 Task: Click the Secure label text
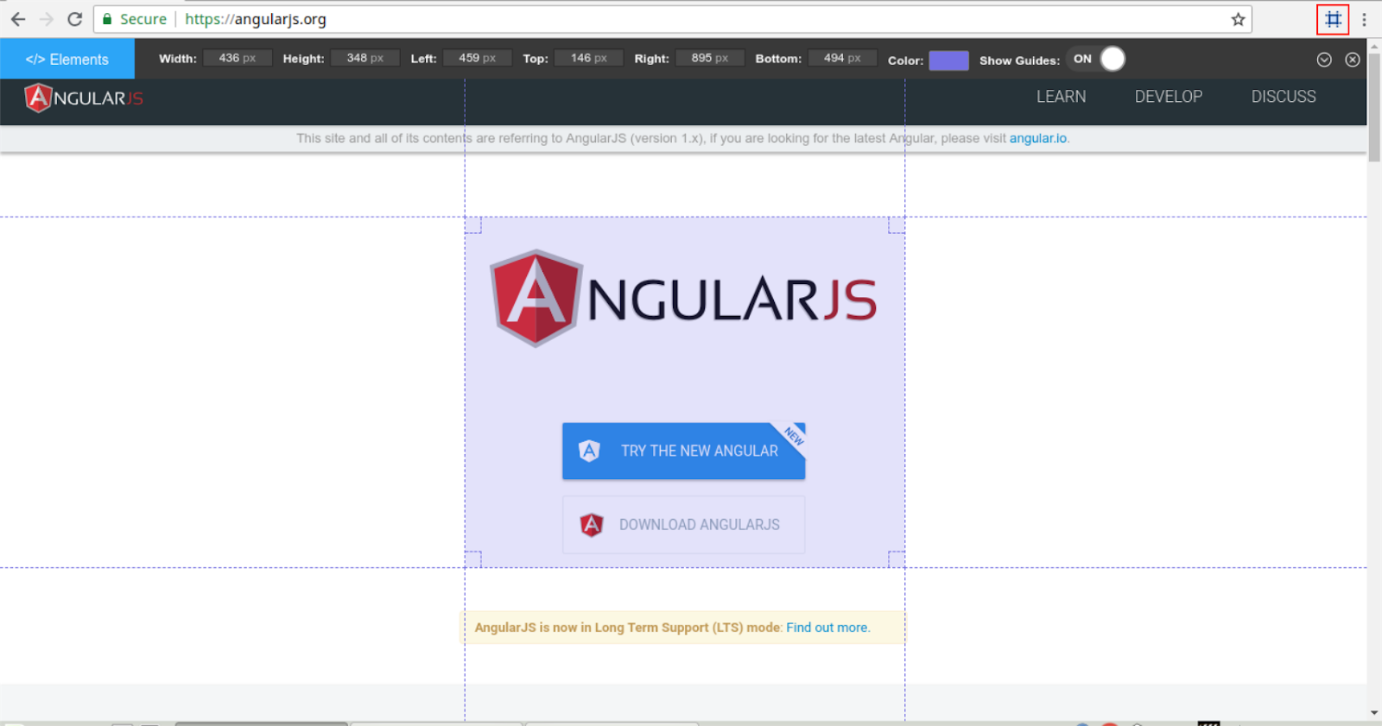click(x=143, y=19)
